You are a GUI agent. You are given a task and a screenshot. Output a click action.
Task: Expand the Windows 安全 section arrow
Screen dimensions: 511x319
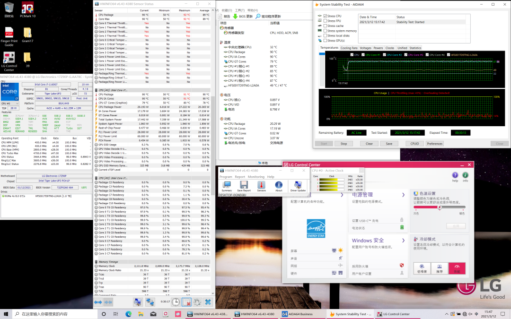[x=403, y=240]
